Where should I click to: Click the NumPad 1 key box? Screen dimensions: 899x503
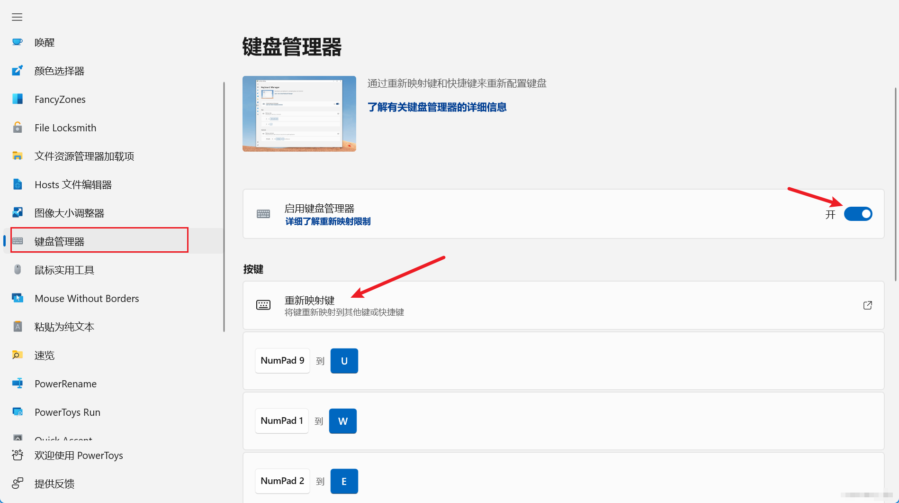[x=282, y=421]
